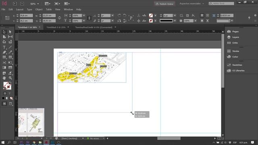The height and width of the screenshot is (145, 258).
Task: Toggle split layout view at bottom right
Action: (219, 139)
